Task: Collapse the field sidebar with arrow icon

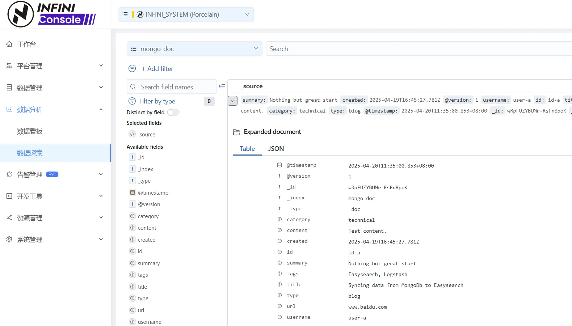Action: (222, 86)
